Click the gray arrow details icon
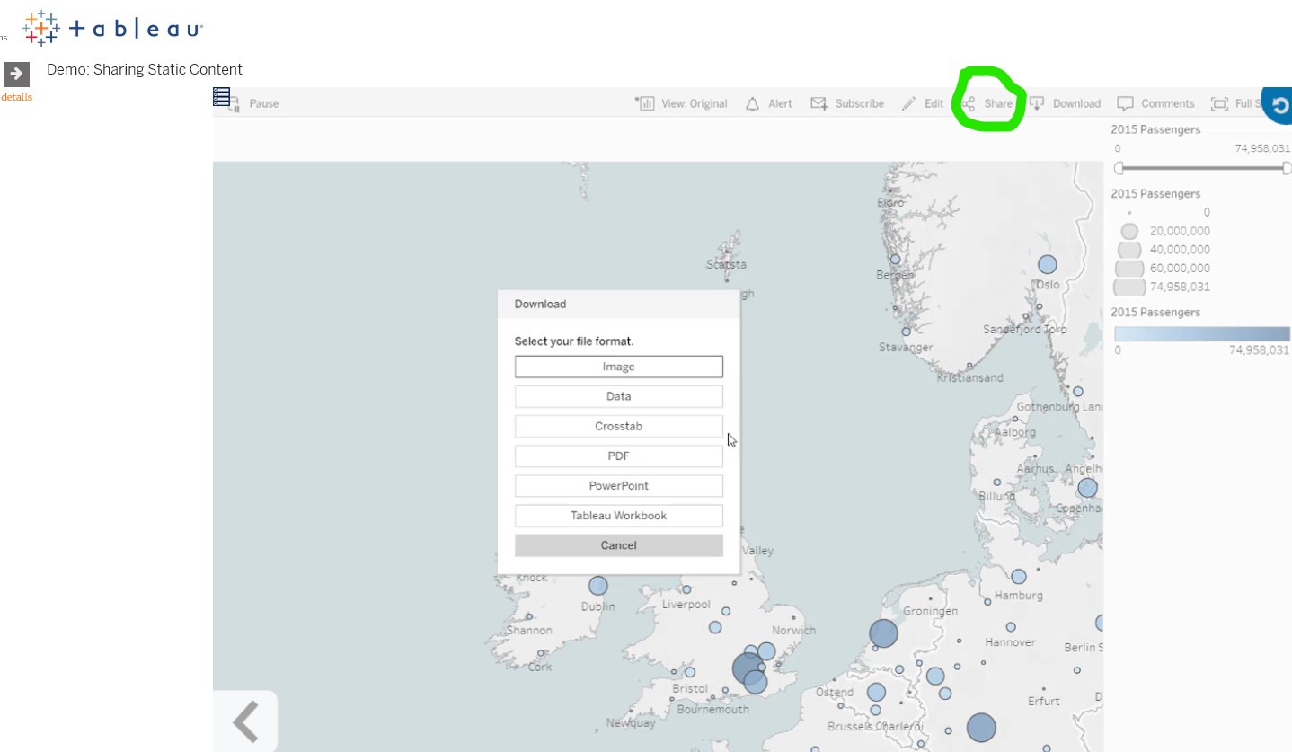This screenshot has width=1292, height=752. [x=16, y=75]
